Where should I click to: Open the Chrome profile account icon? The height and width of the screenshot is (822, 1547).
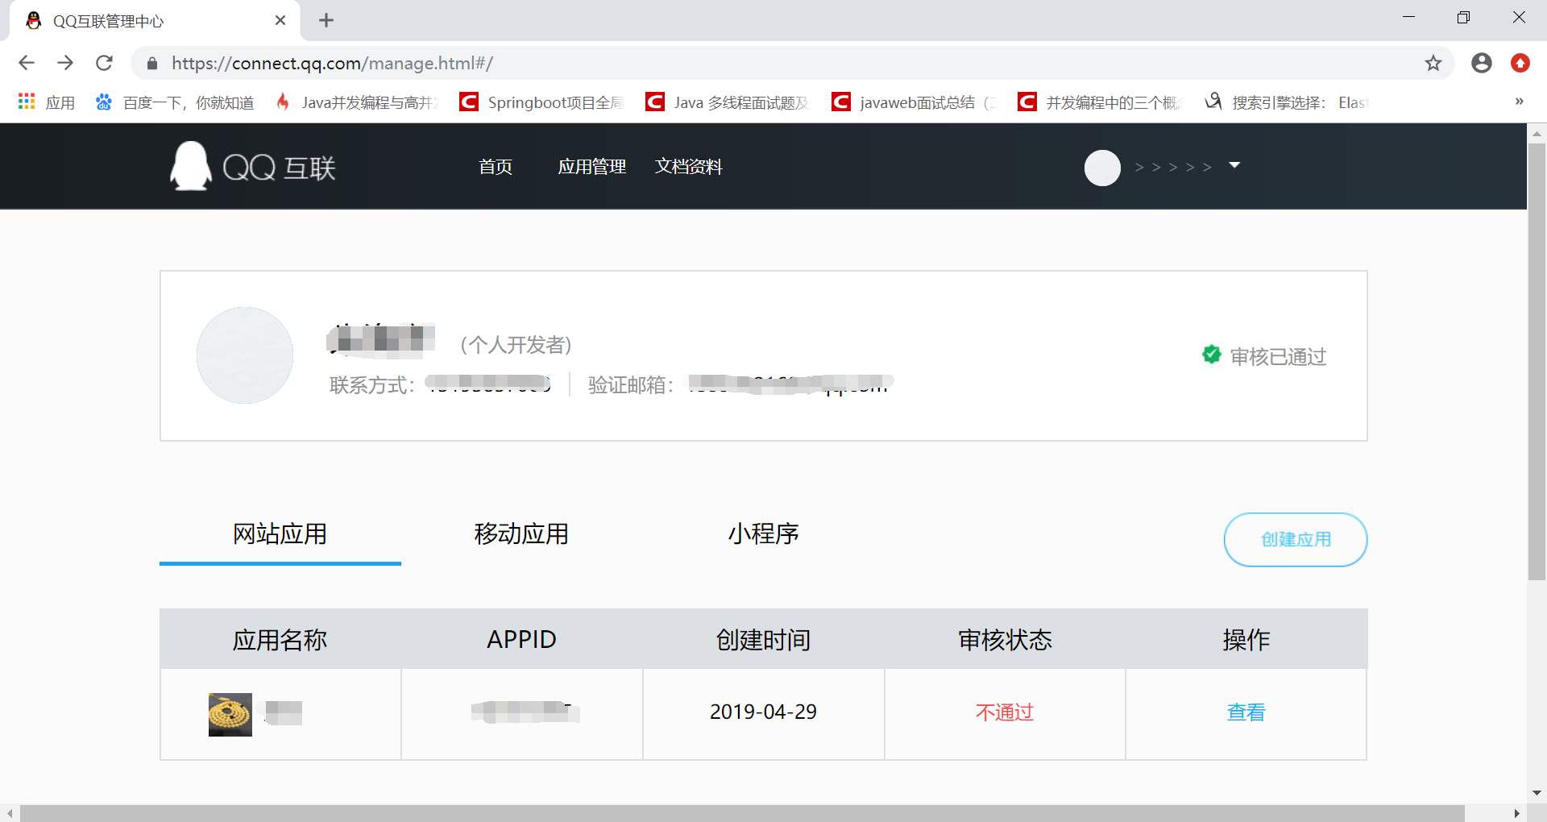[x=1481, y=63]
